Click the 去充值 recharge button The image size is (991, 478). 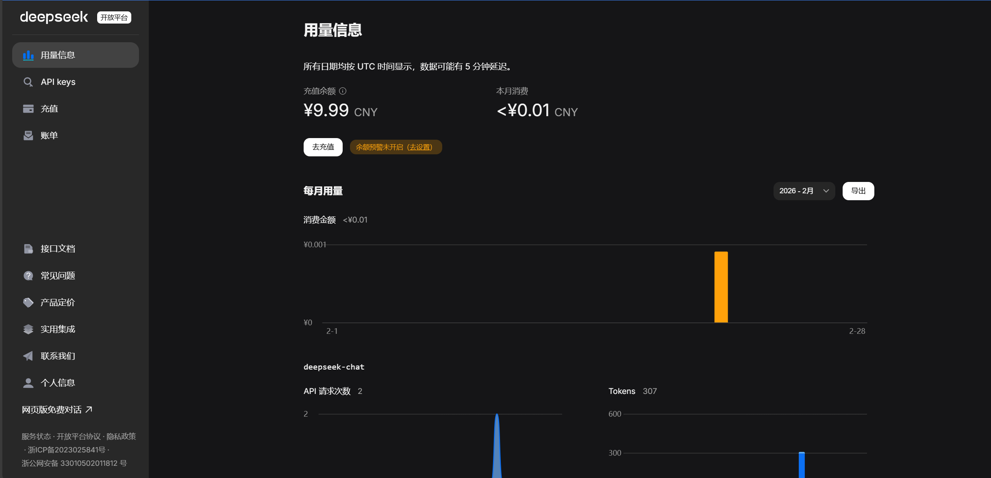click(x=323, y=147)
